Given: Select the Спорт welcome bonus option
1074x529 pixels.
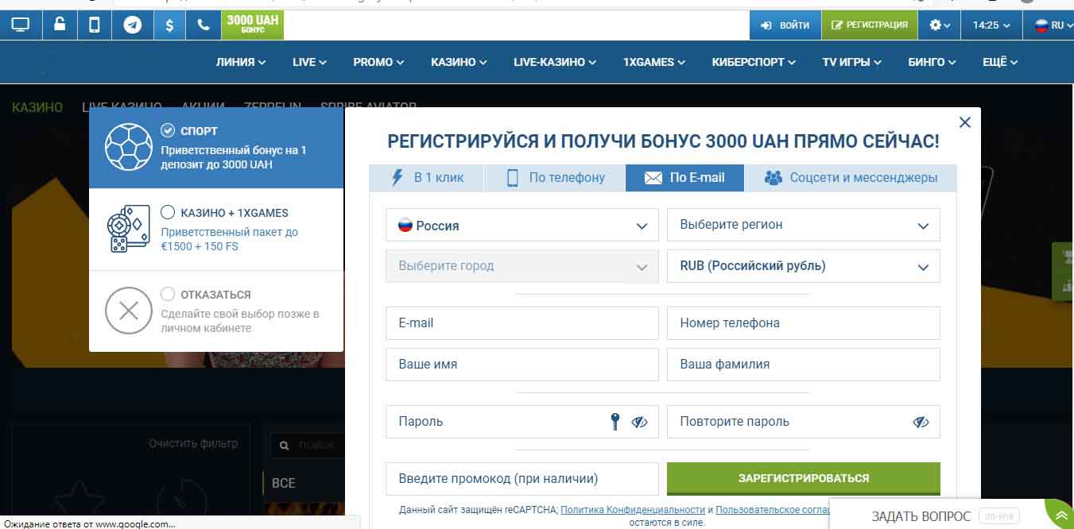Looking at the screenshot, I should pyautogui.click(x=216, y=148).
